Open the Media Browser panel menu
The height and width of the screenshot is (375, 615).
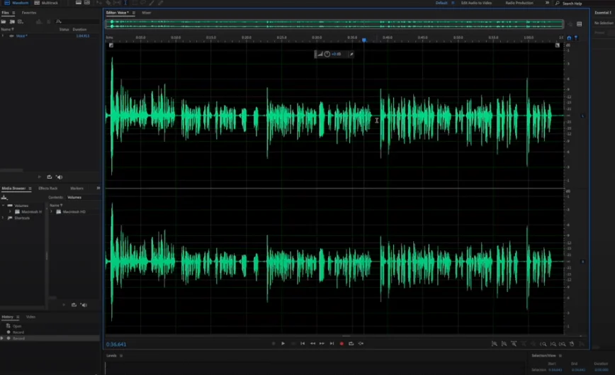pos(30,189)
